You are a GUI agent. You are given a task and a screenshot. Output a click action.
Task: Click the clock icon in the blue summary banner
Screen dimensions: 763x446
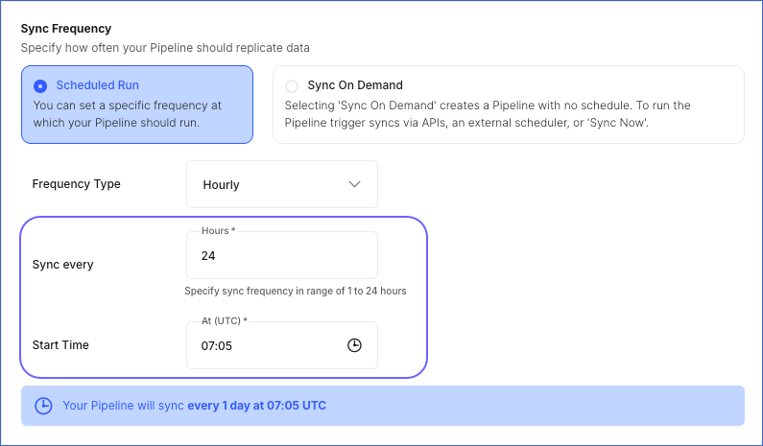pyautogui.click(x=43, y=406)
